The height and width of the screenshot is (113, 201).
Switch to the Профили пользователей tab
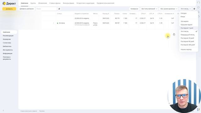point(106,3)
